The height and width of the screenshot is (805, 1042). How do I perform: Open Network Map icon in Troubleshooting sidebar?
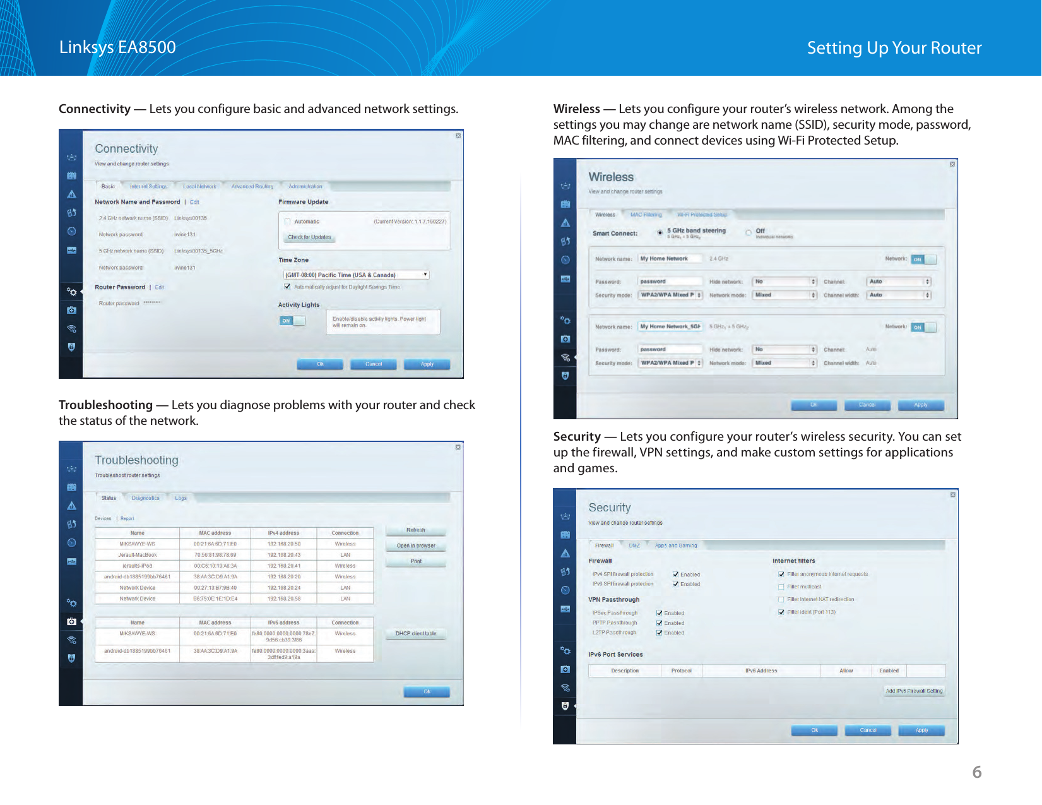[72, 469]
